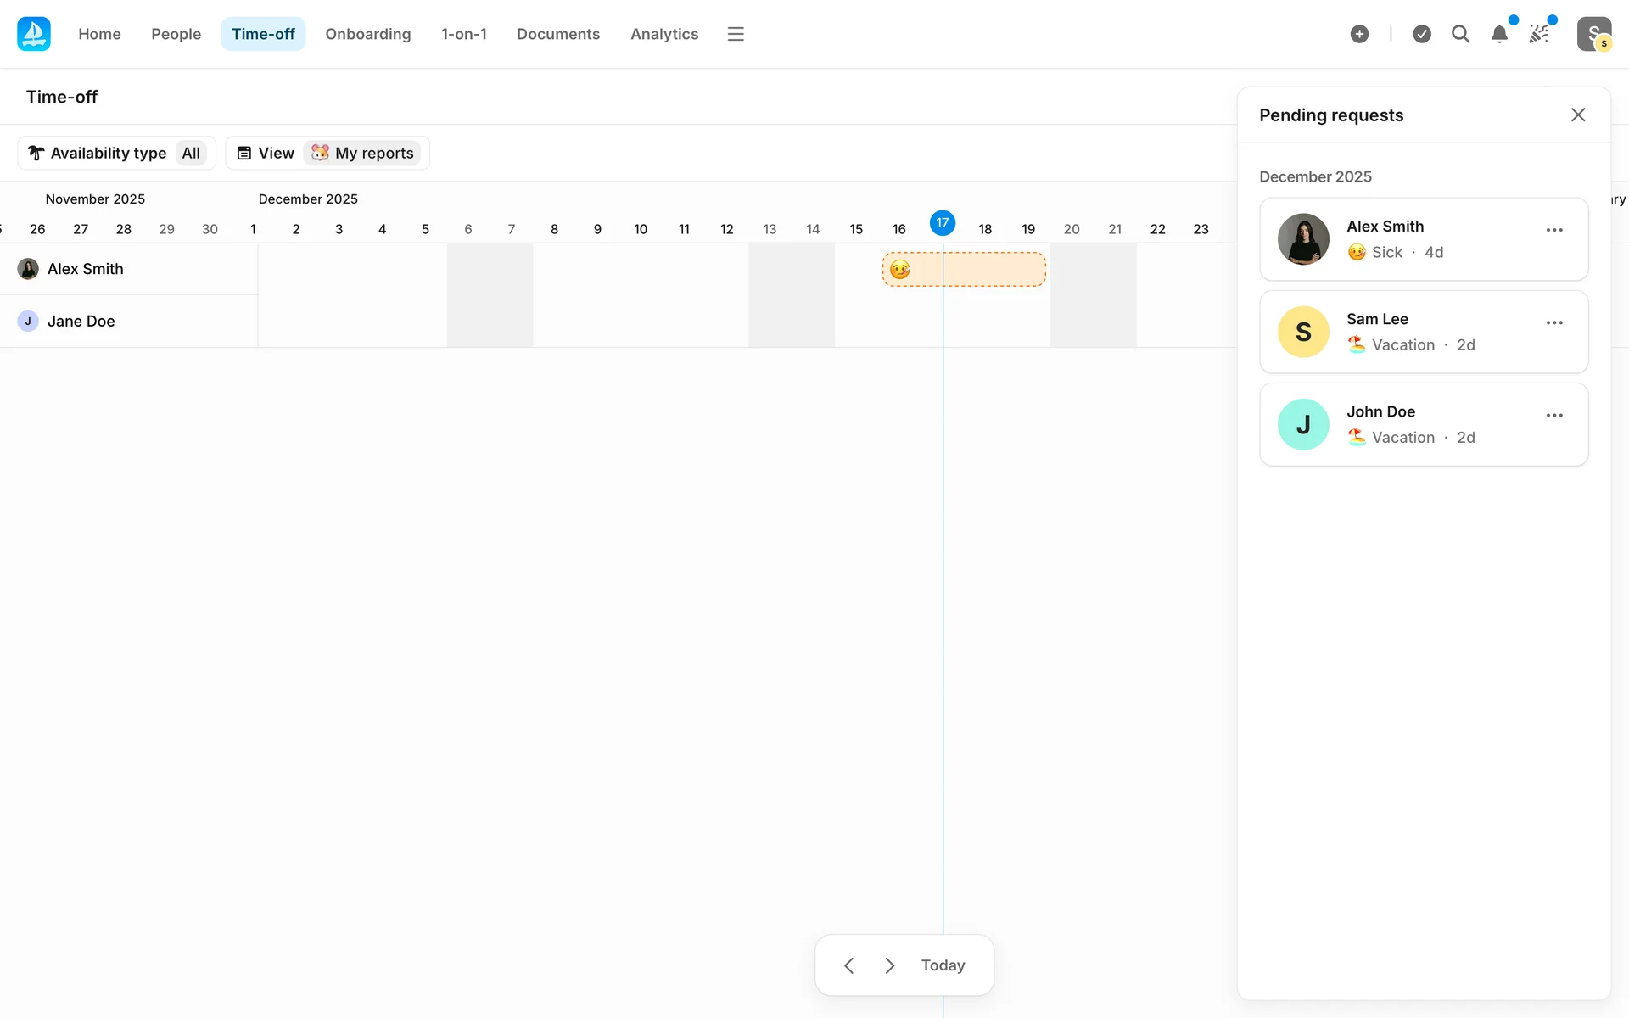1629x1018 pixels.
Task: Go to the People tab
Action: pos(176,34)
